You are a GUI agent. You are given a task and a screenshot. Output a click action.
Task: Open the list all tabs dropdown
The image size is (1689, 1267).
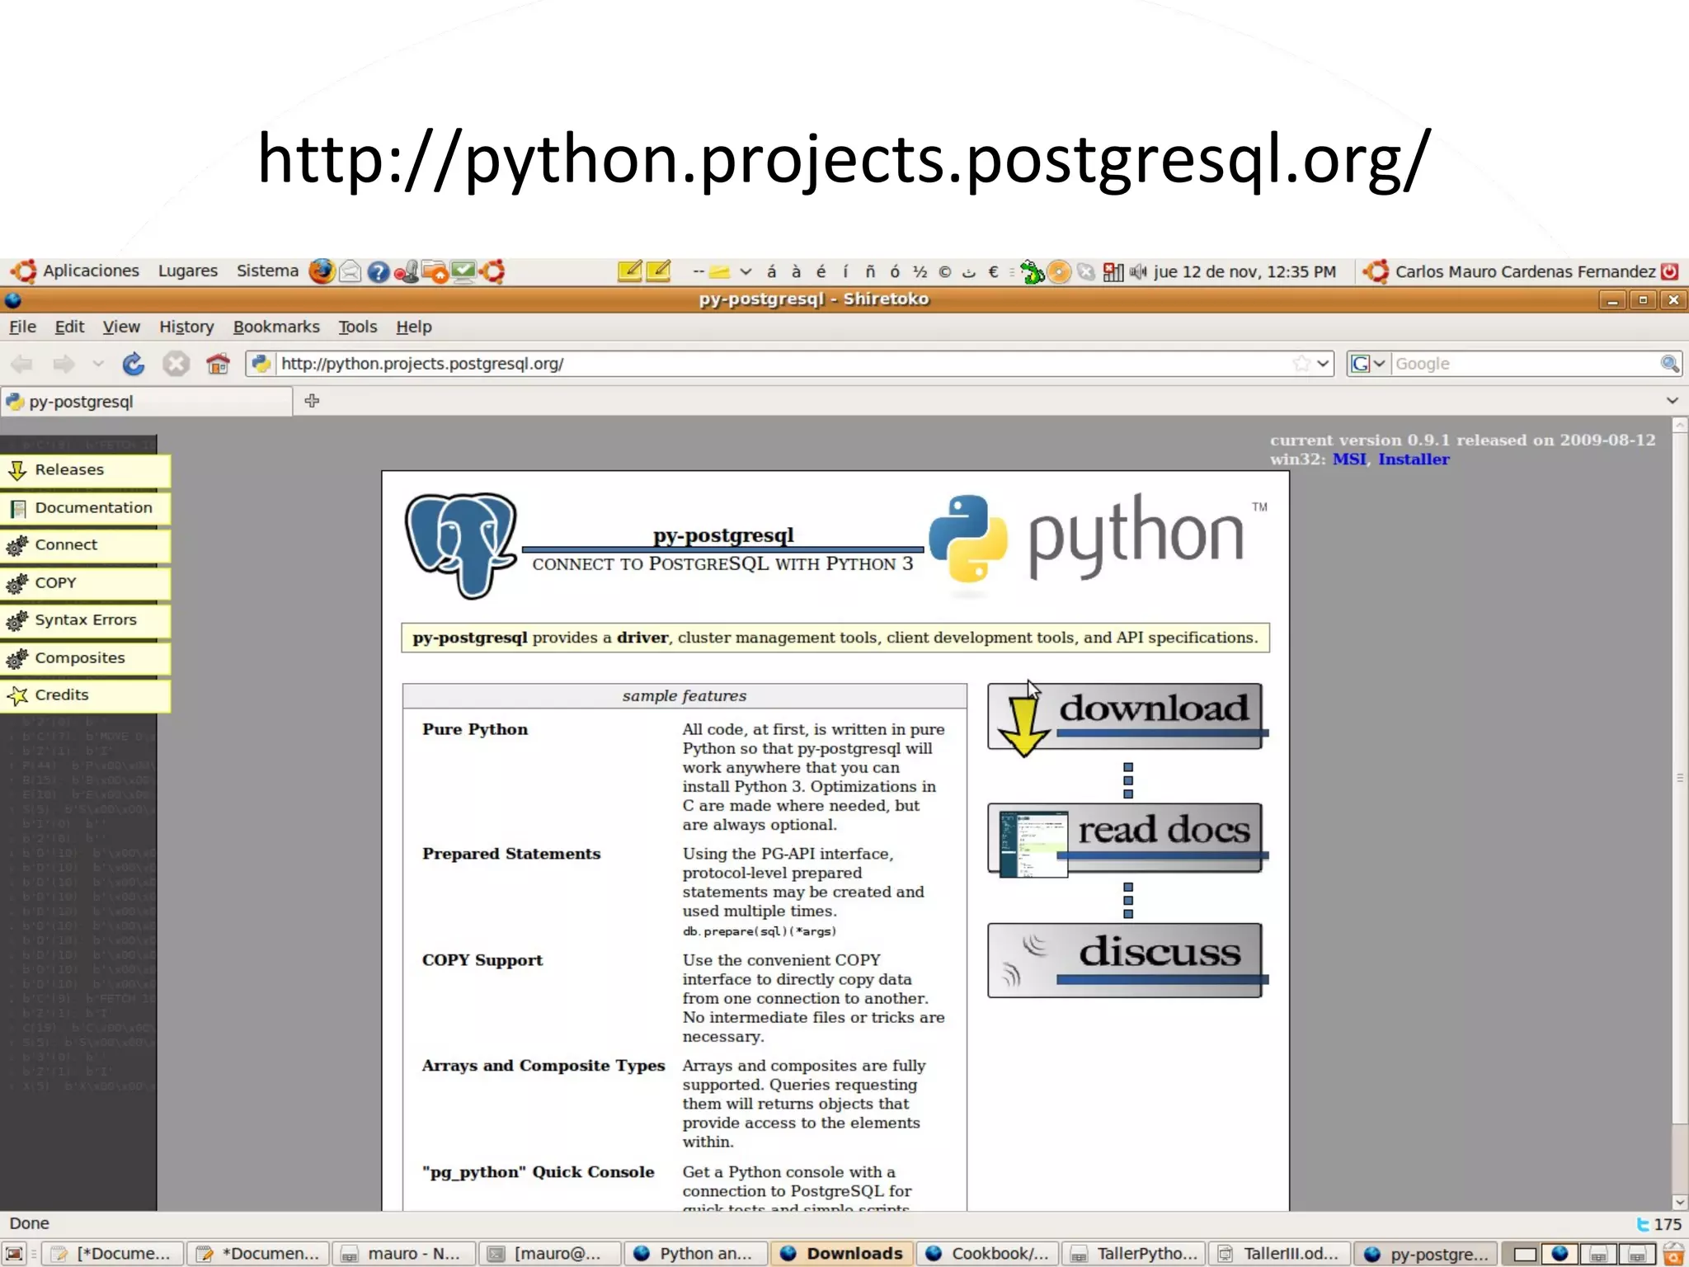click(1673, 401)
